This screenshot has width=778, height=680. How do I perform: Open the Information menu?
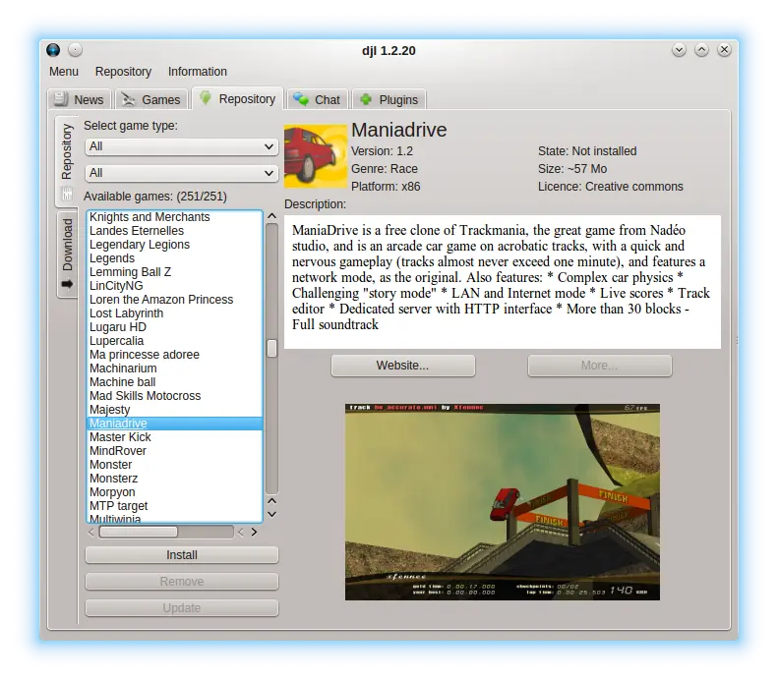coord(198,72)
